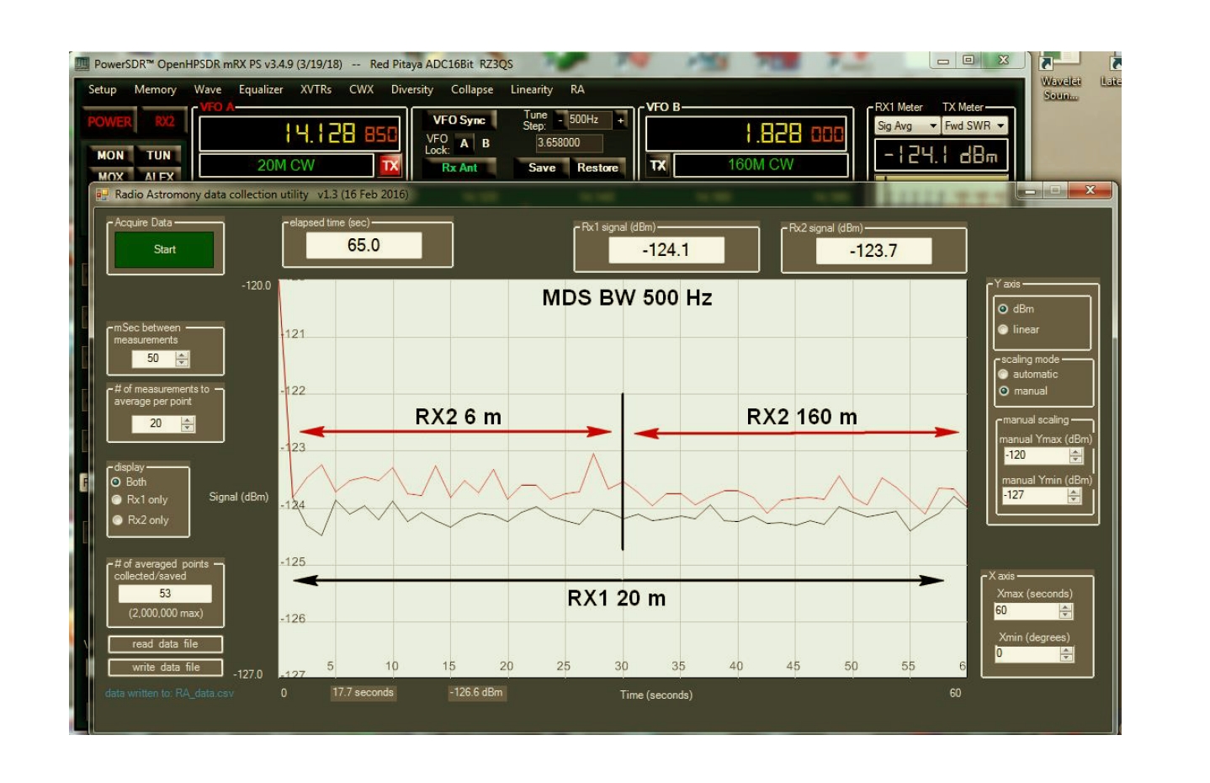Click the 17.7 seconds cursor readout

(363, 693)
